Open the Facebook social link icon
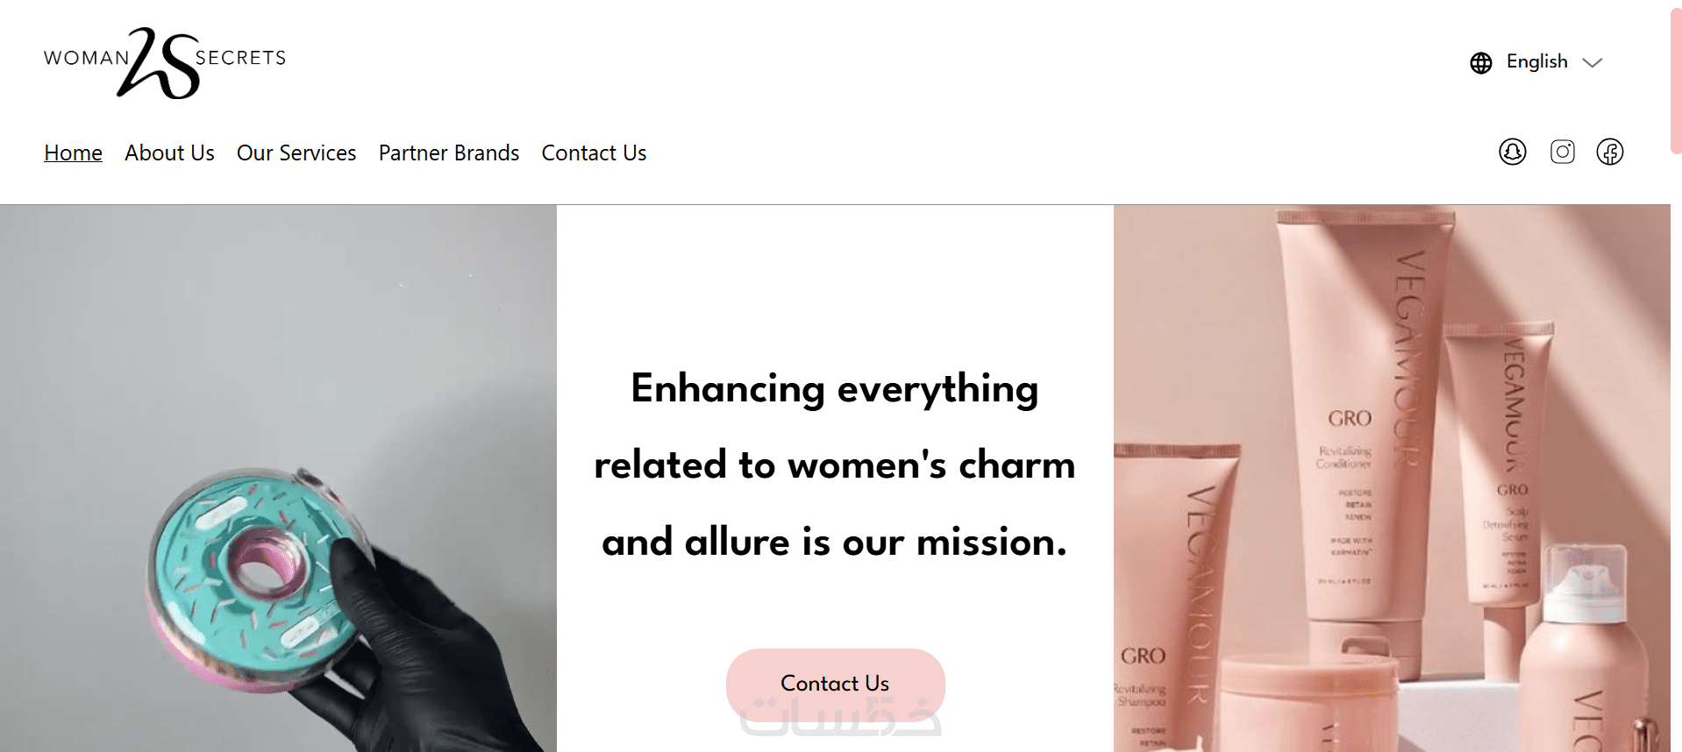Image resolution: width=1682 pixels, height=752 pixels. (1609, 152)
